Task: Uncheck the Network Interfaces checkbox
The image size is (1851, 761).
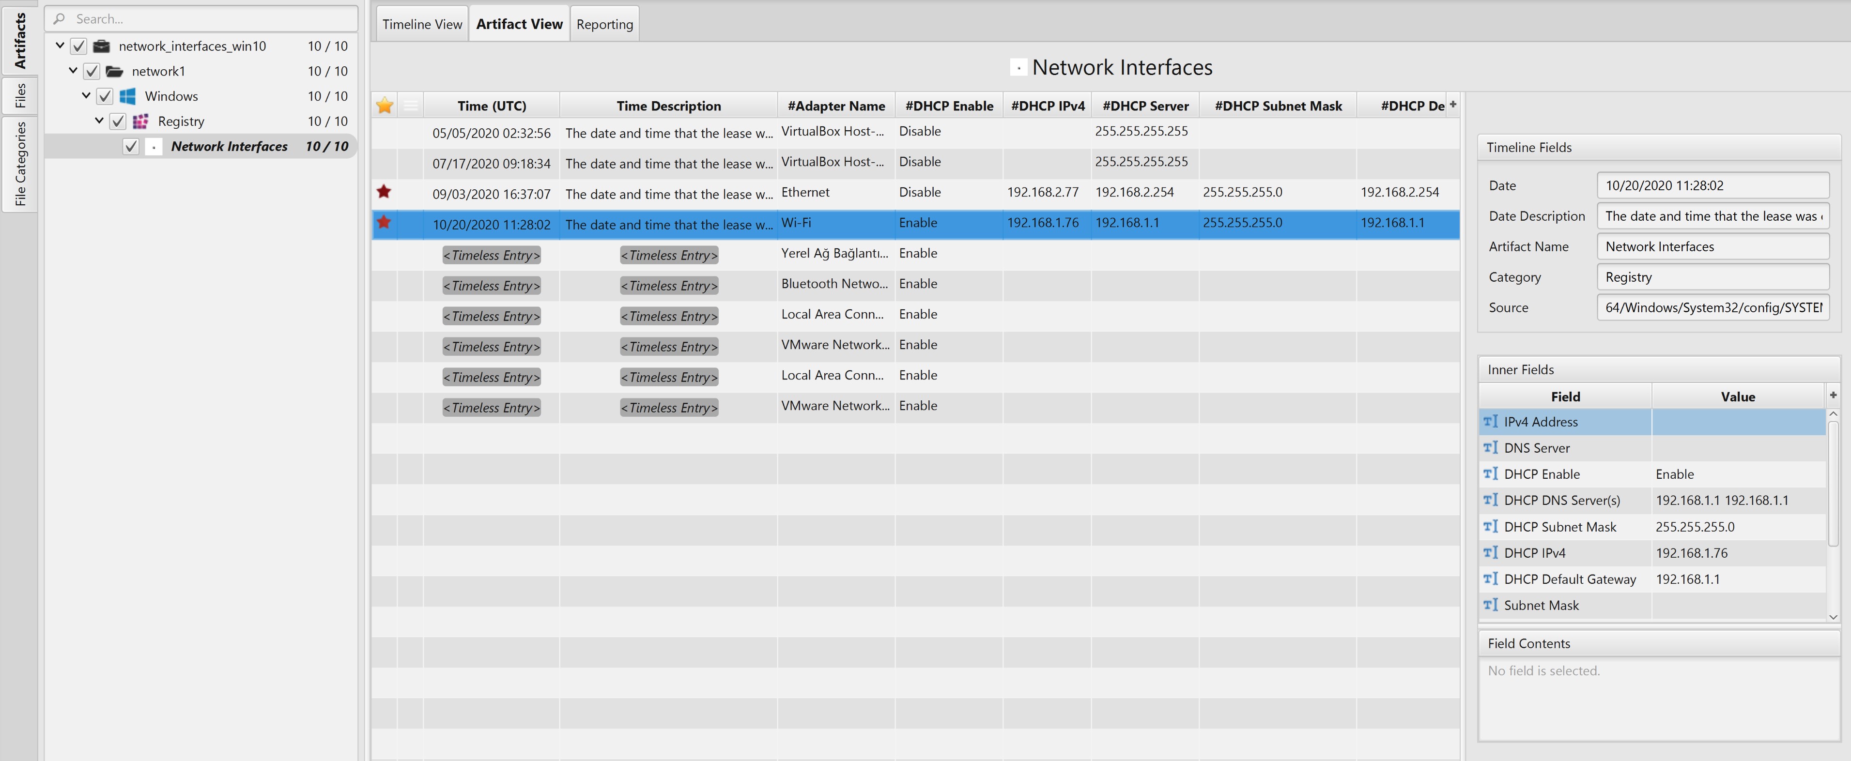Action: [x=131, y=146]
